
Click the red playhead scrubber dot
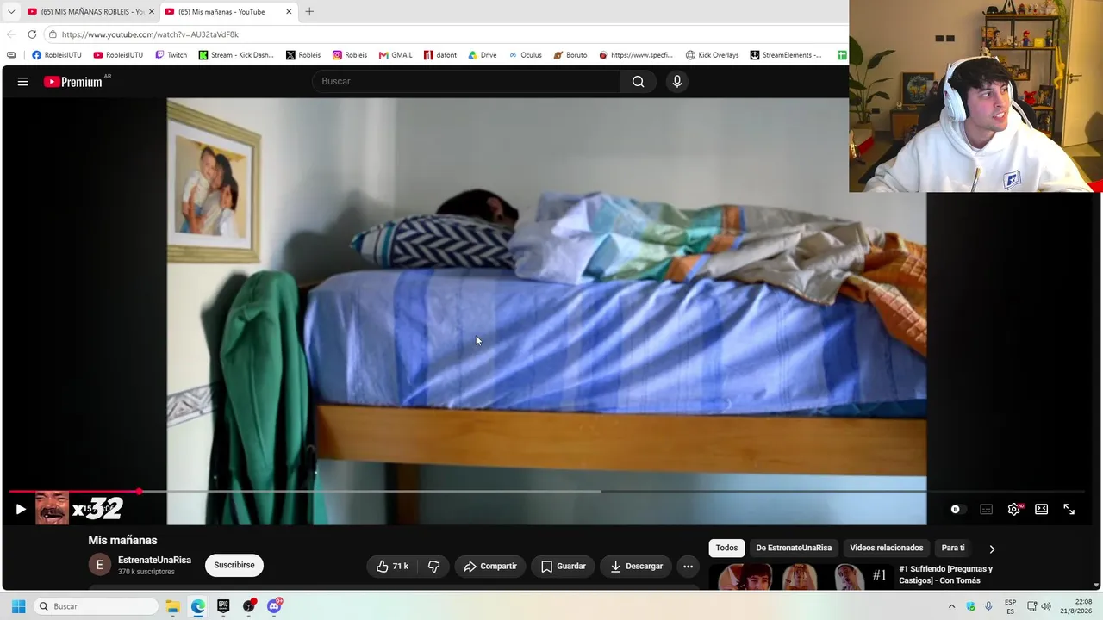tap(139, 491)
